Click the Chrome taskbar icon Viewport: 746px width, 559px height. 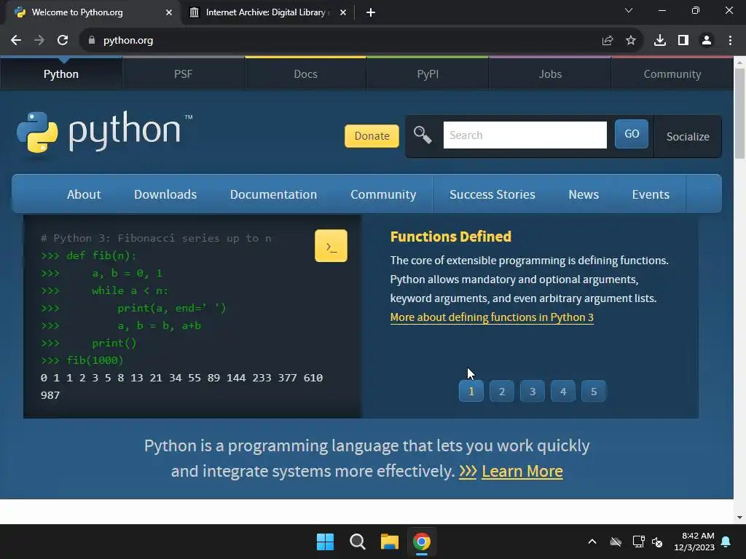point(421,542)
